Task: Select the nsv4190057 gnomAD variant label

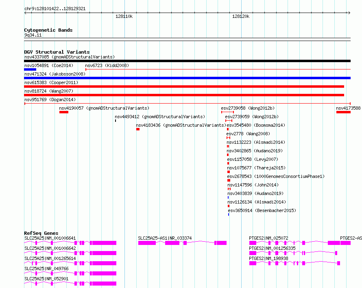Action: [x=104, y=108]
